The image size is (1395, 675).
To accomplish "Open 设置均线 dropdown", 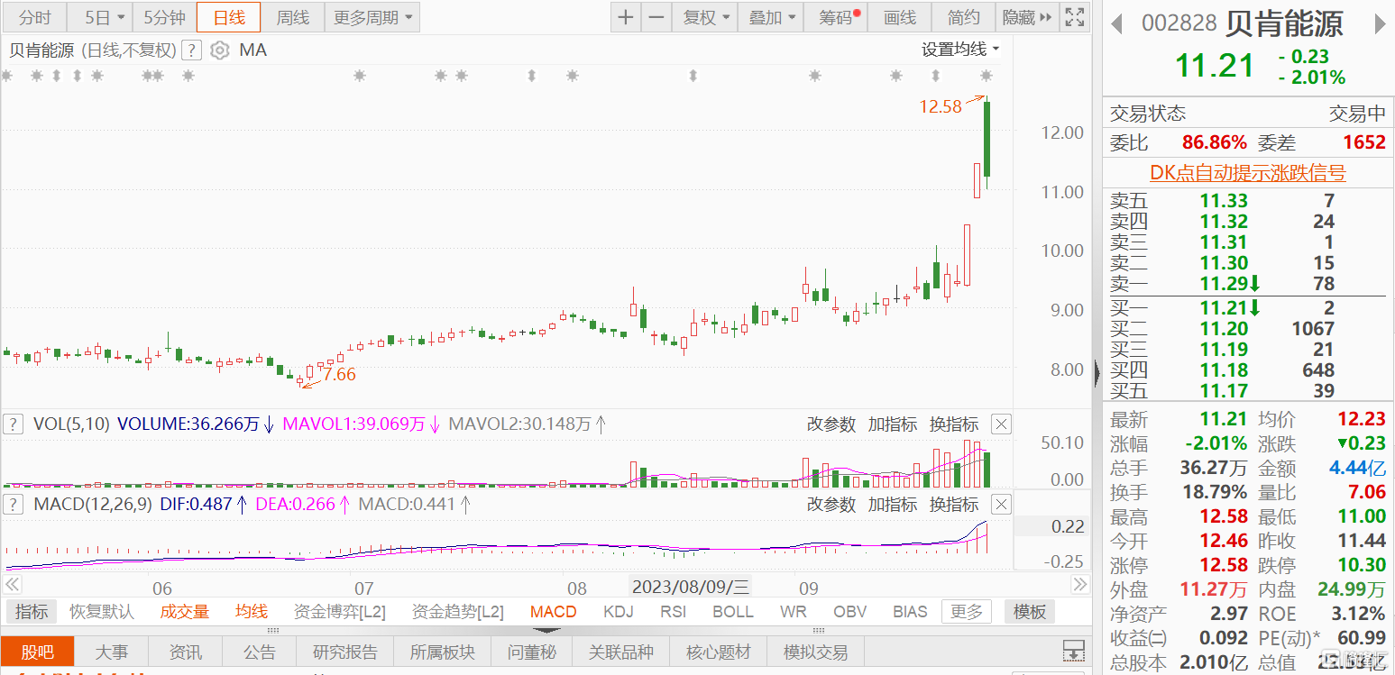I will pos(960,50).
